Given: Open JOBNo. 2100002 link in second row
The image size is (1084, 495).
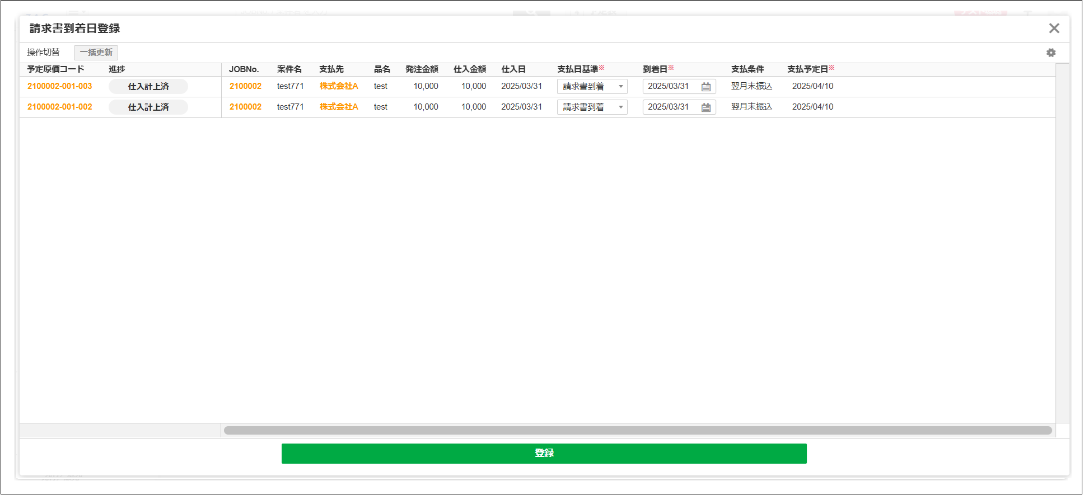Looking at the screenshot, I should click(245, 107).
